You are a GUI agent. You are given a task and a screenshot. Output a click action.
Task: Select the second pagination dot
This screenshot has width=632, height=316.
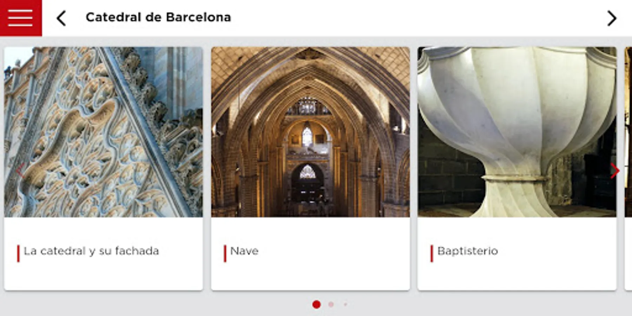coord(331,304)
